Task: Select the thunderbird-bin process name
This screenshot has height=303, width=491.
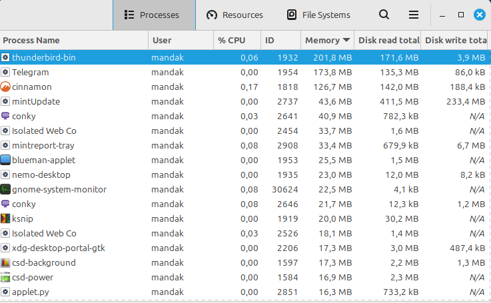Action: (x=44, y=57)
